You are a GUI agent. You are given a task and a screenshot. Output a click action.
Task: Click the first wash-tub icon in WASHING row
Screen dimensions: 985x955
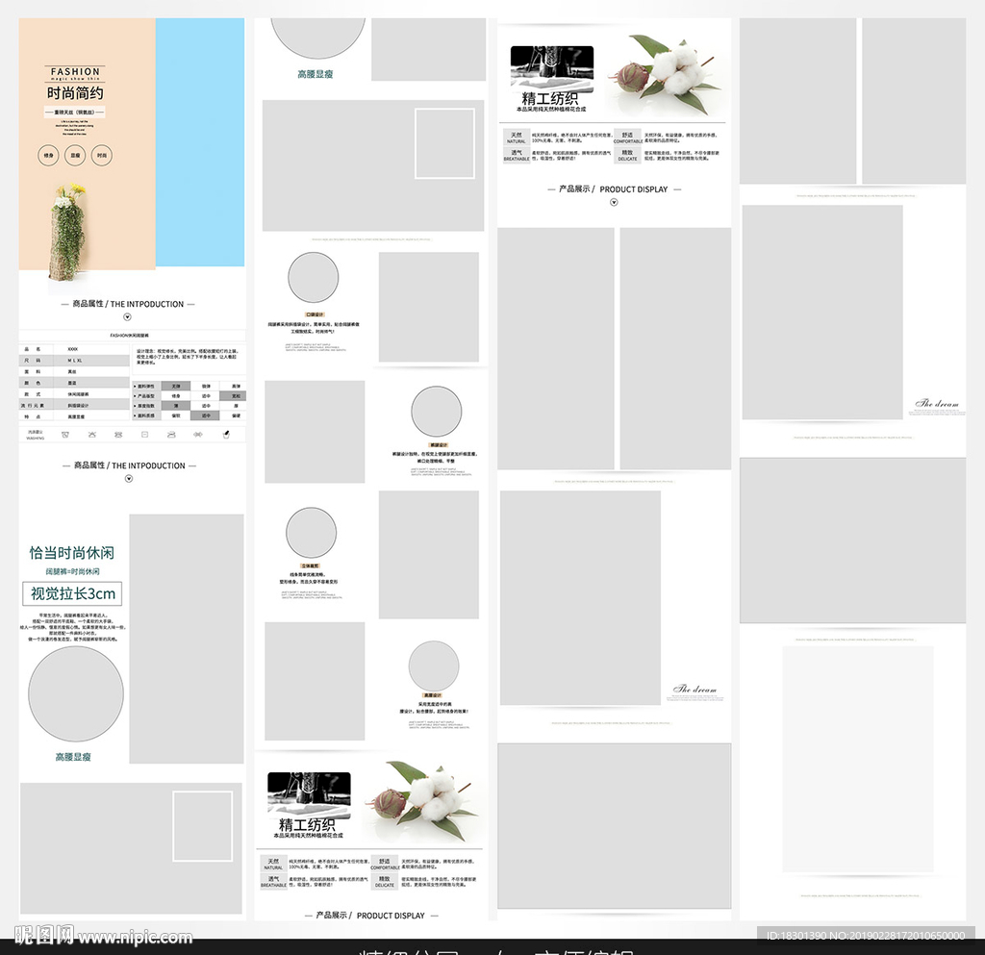tap(63, 435)
